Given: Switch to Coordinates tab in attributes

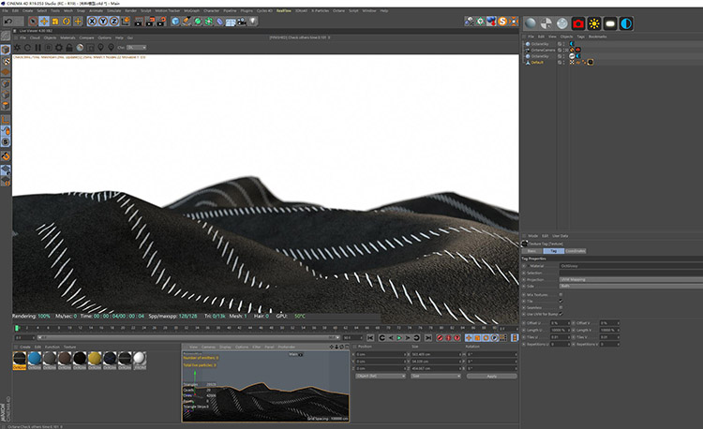Looking at the screenshot, I should (576, 251).
